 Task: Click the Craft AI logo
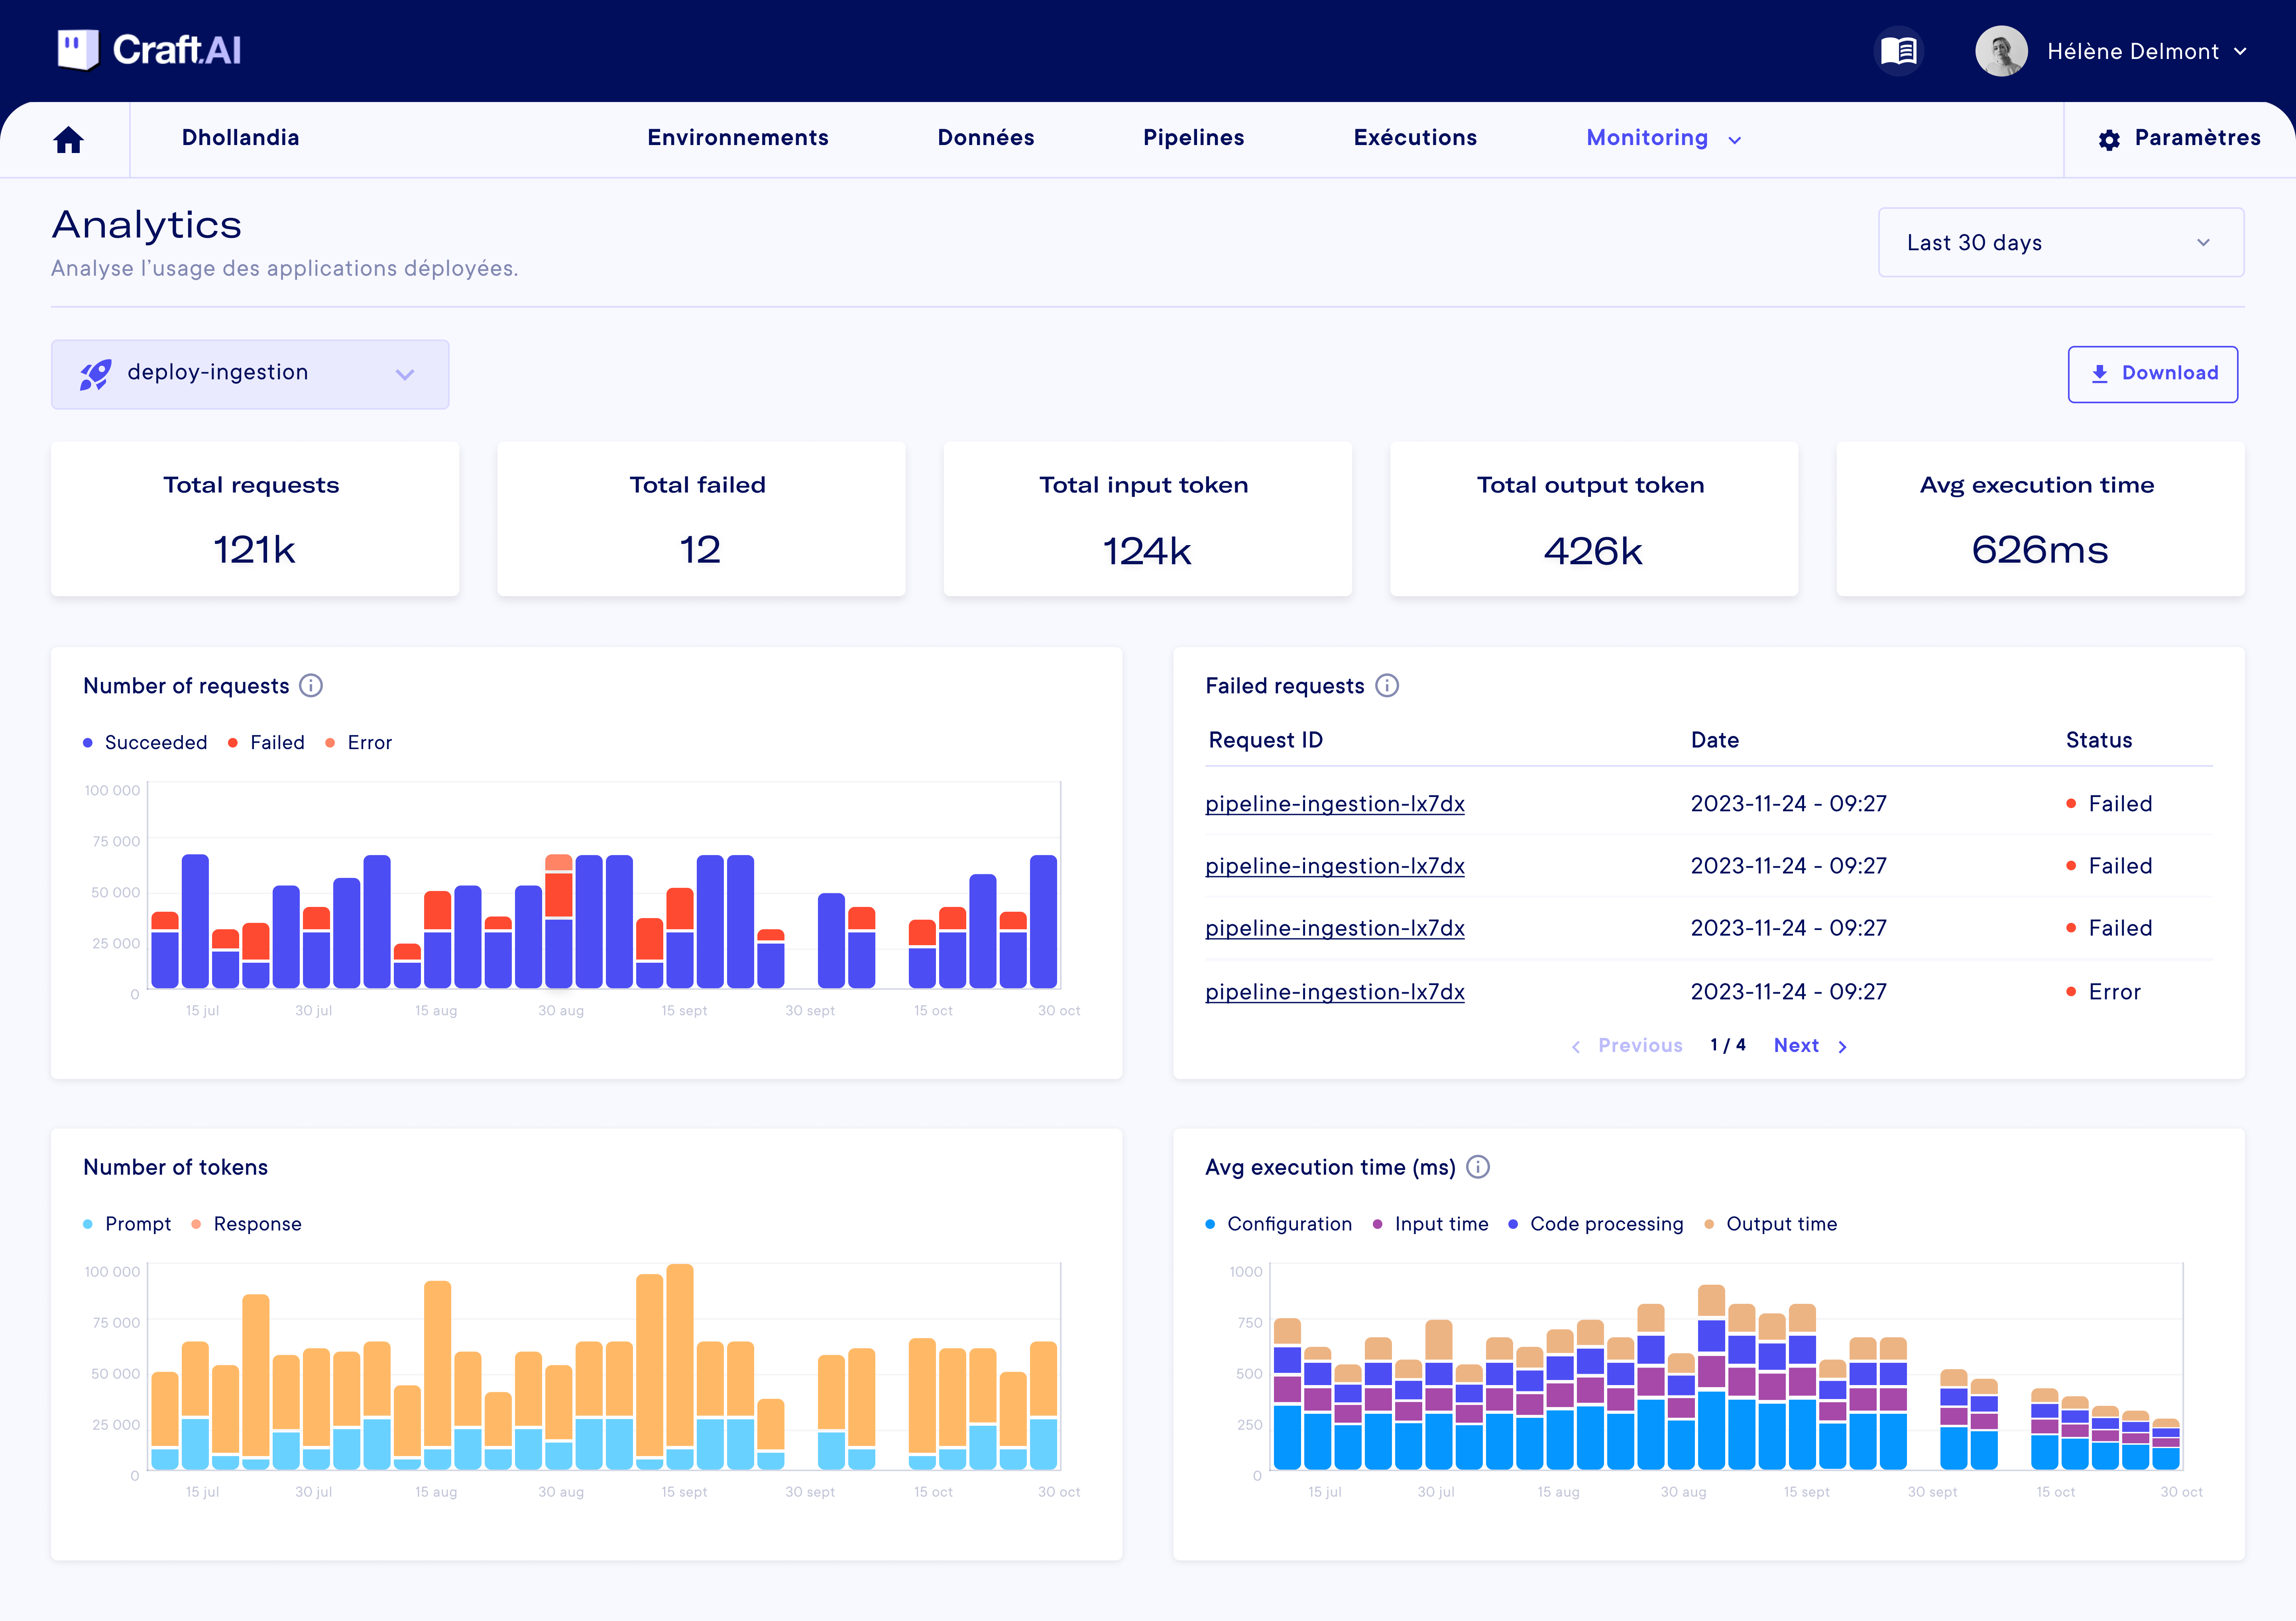click(x=149, y=50)
